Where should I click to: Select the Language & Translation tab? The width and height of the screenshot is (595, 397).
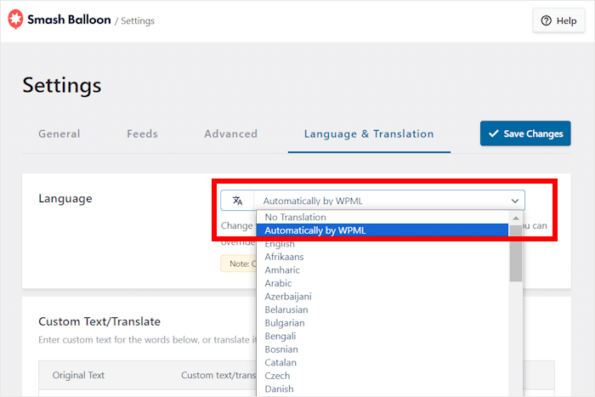point(369,134)
